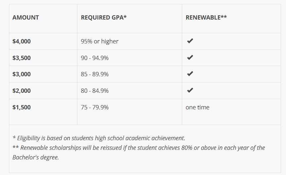The width and height of the screenshot is (286, 175).
Task: Click the "one time" renewable cell
Action: tap(197, 107)
